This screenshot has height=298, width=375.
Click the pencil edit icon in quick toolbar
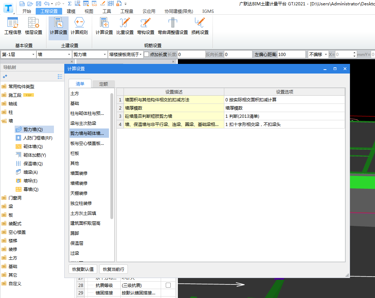pos(102,4)
